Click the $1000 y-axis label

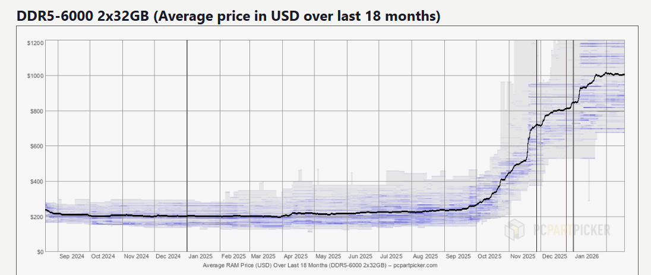tap(34, 76)
